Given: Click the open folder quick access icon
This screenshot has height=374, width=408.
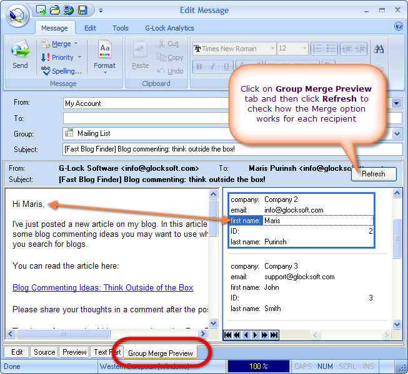Looking at the screenshot, I should 55,10.
